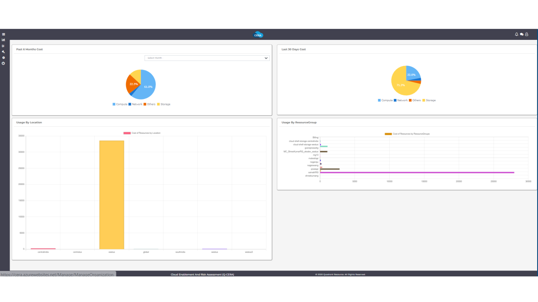
Task: Open notifications bell icon
Action: point(517,34)
